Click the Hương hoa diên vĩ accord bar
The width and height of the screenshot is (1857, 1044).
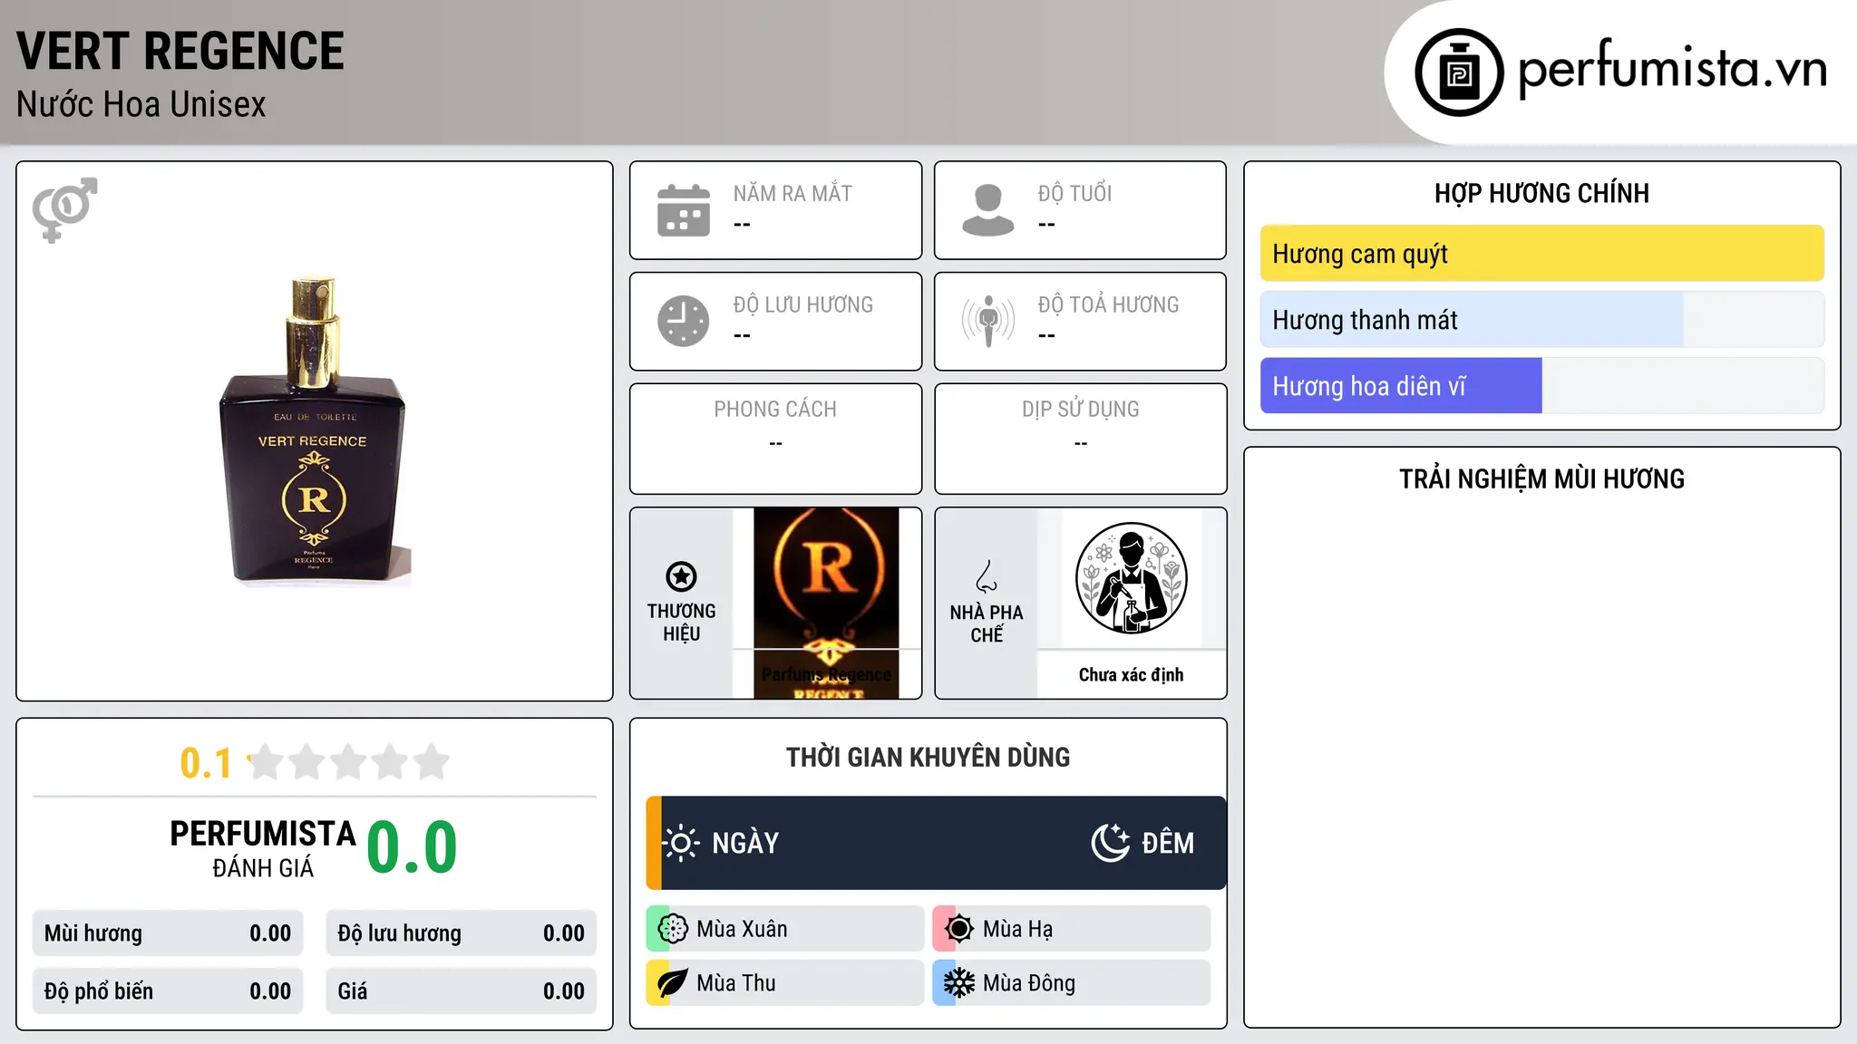[1541, 386]
